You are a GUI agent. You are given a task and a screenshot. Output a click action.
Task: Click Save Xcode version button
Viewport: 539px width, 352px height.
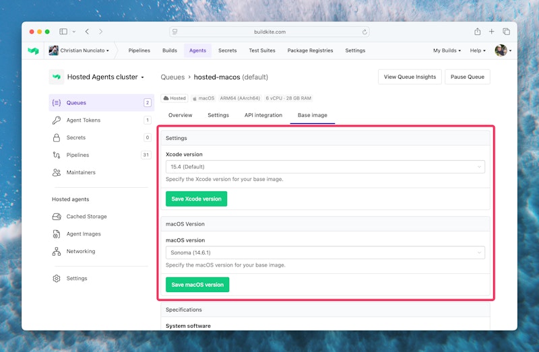point(196,199)
